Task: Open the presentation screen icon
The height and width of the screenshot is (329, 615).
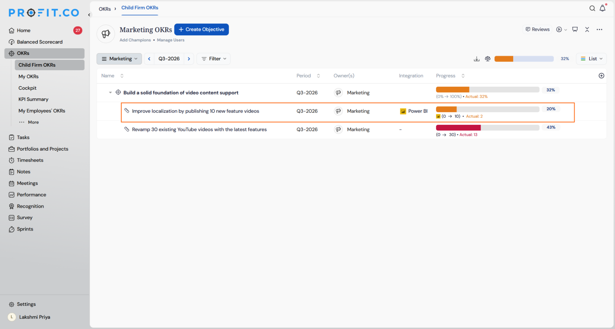Action: 575,30
